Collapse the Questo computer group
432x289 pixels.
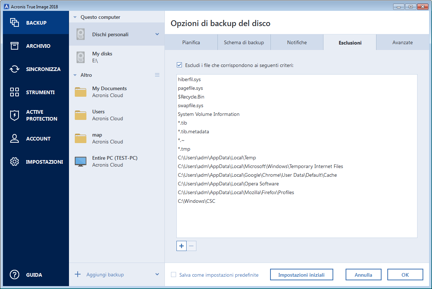(x=75, y=17)
